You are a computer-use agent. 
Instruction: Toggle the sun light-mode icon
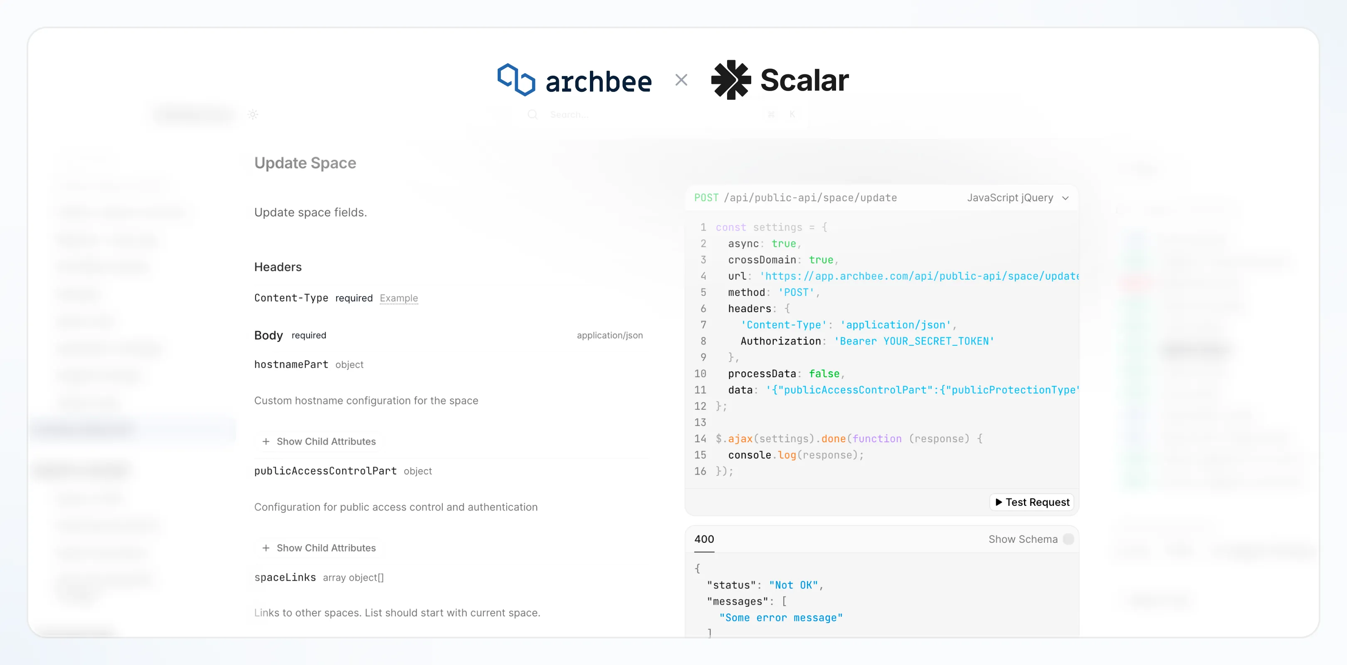[253, 114]
